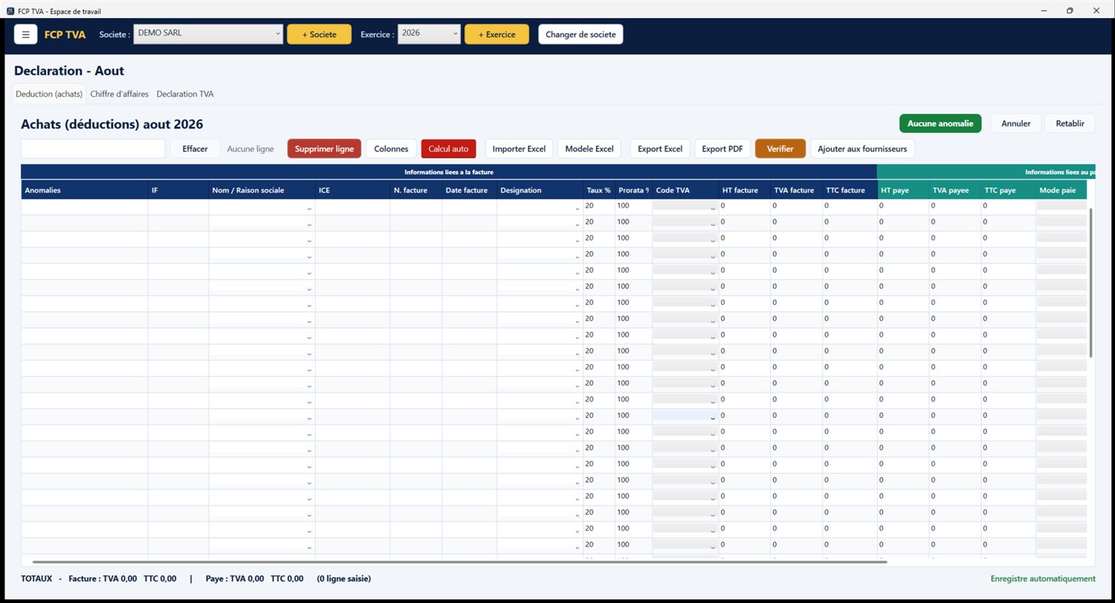Open the Societe dropdown showing DEMO SARL

(208, 33)
